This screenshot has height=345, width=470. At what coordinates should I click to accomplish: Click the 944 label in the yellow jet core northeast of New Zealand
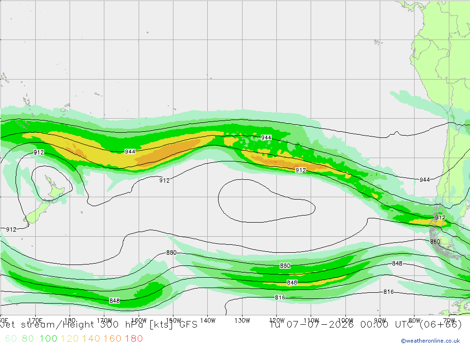130,152
